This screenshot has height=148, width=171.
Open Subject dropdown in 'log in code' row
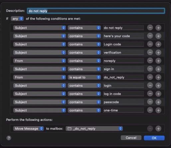tap(40, 94)
